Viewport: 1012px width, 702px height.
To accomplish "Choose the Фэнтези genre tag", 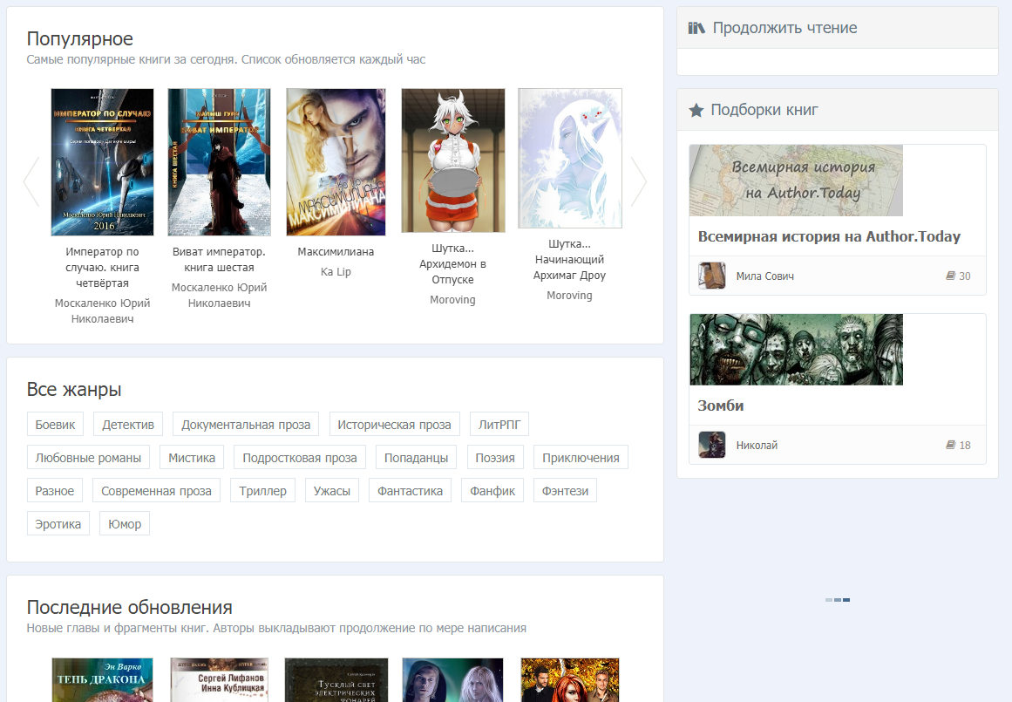I will (x=565, y=491).
